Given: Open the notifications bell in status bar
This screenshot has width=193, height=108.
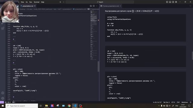Looking at the screenshot, I should (191, 102).
